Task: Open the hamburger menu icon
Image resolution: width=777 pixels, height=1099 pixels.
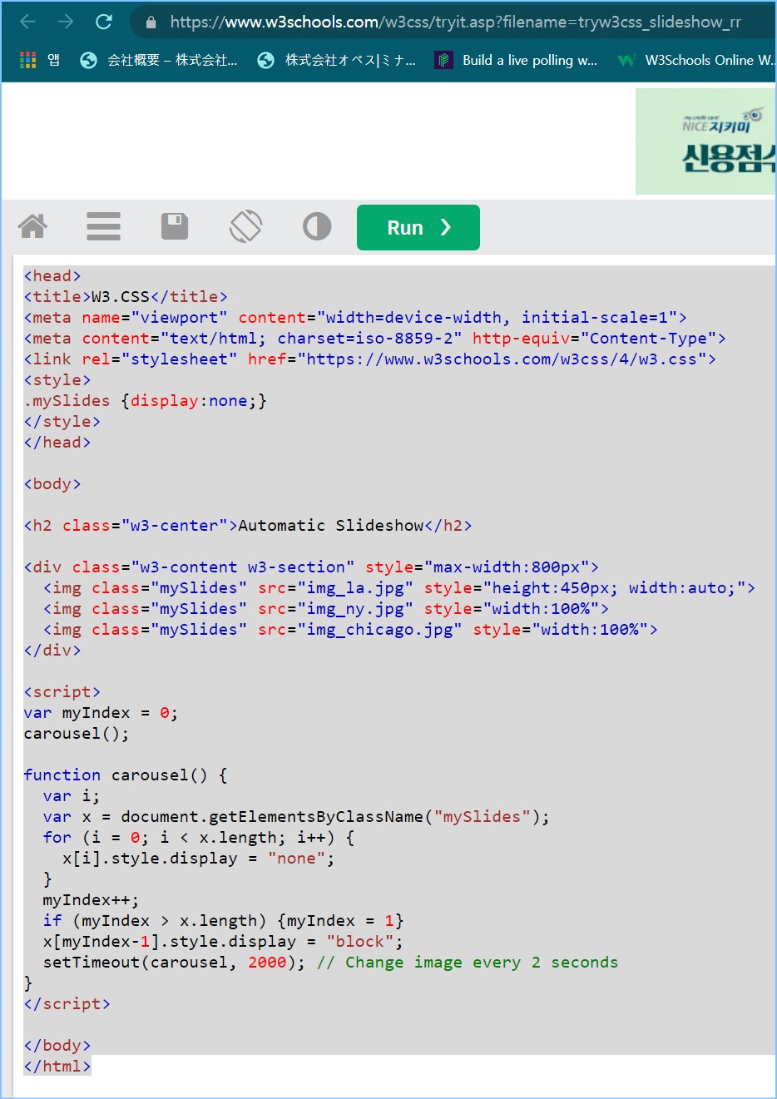Action: [x=103, y=226]
